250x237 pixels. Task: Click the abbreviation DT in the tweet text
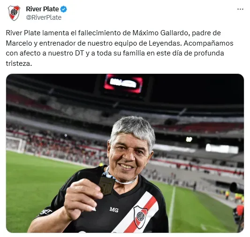point(79,54)
